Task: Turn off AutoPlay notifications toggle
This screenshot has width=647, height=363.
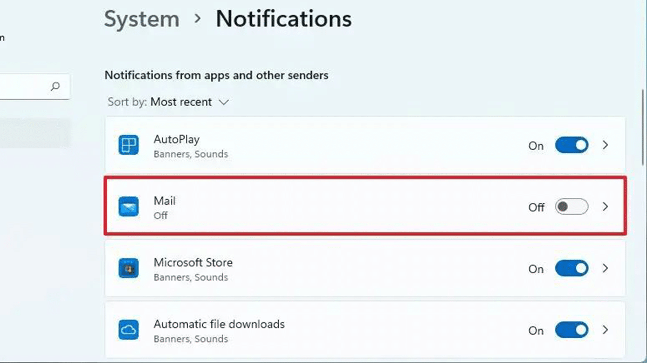Action: point(572,146)
